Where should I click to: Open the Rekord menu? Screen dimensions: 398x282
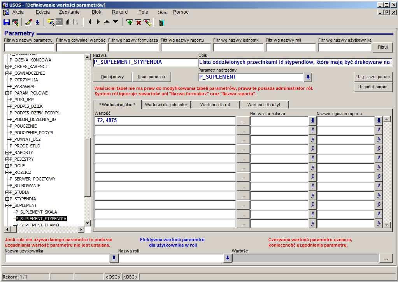click(120, 12)
